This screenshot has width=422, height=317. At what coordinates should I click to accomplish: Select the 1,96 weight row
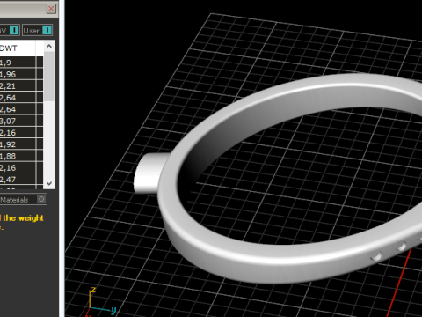click(21, 74)
